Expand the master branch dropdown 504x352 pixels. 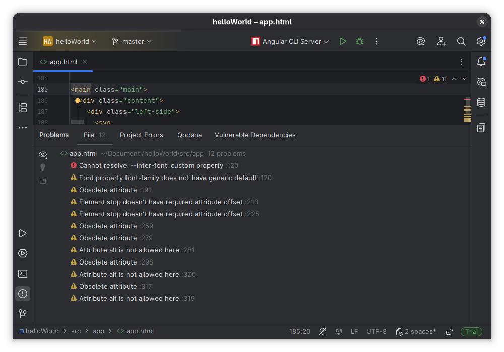click(x=132, y=41)
